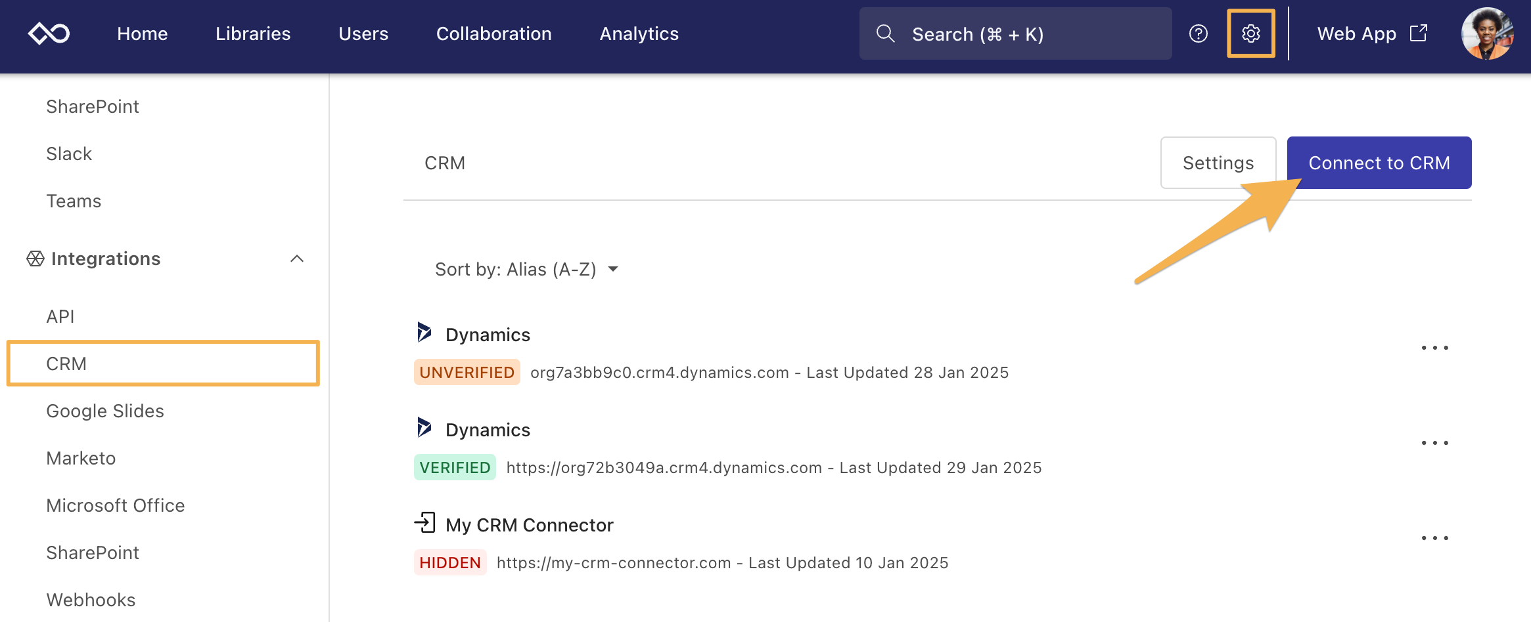Click the Integrations section label

tap(106, 259)
